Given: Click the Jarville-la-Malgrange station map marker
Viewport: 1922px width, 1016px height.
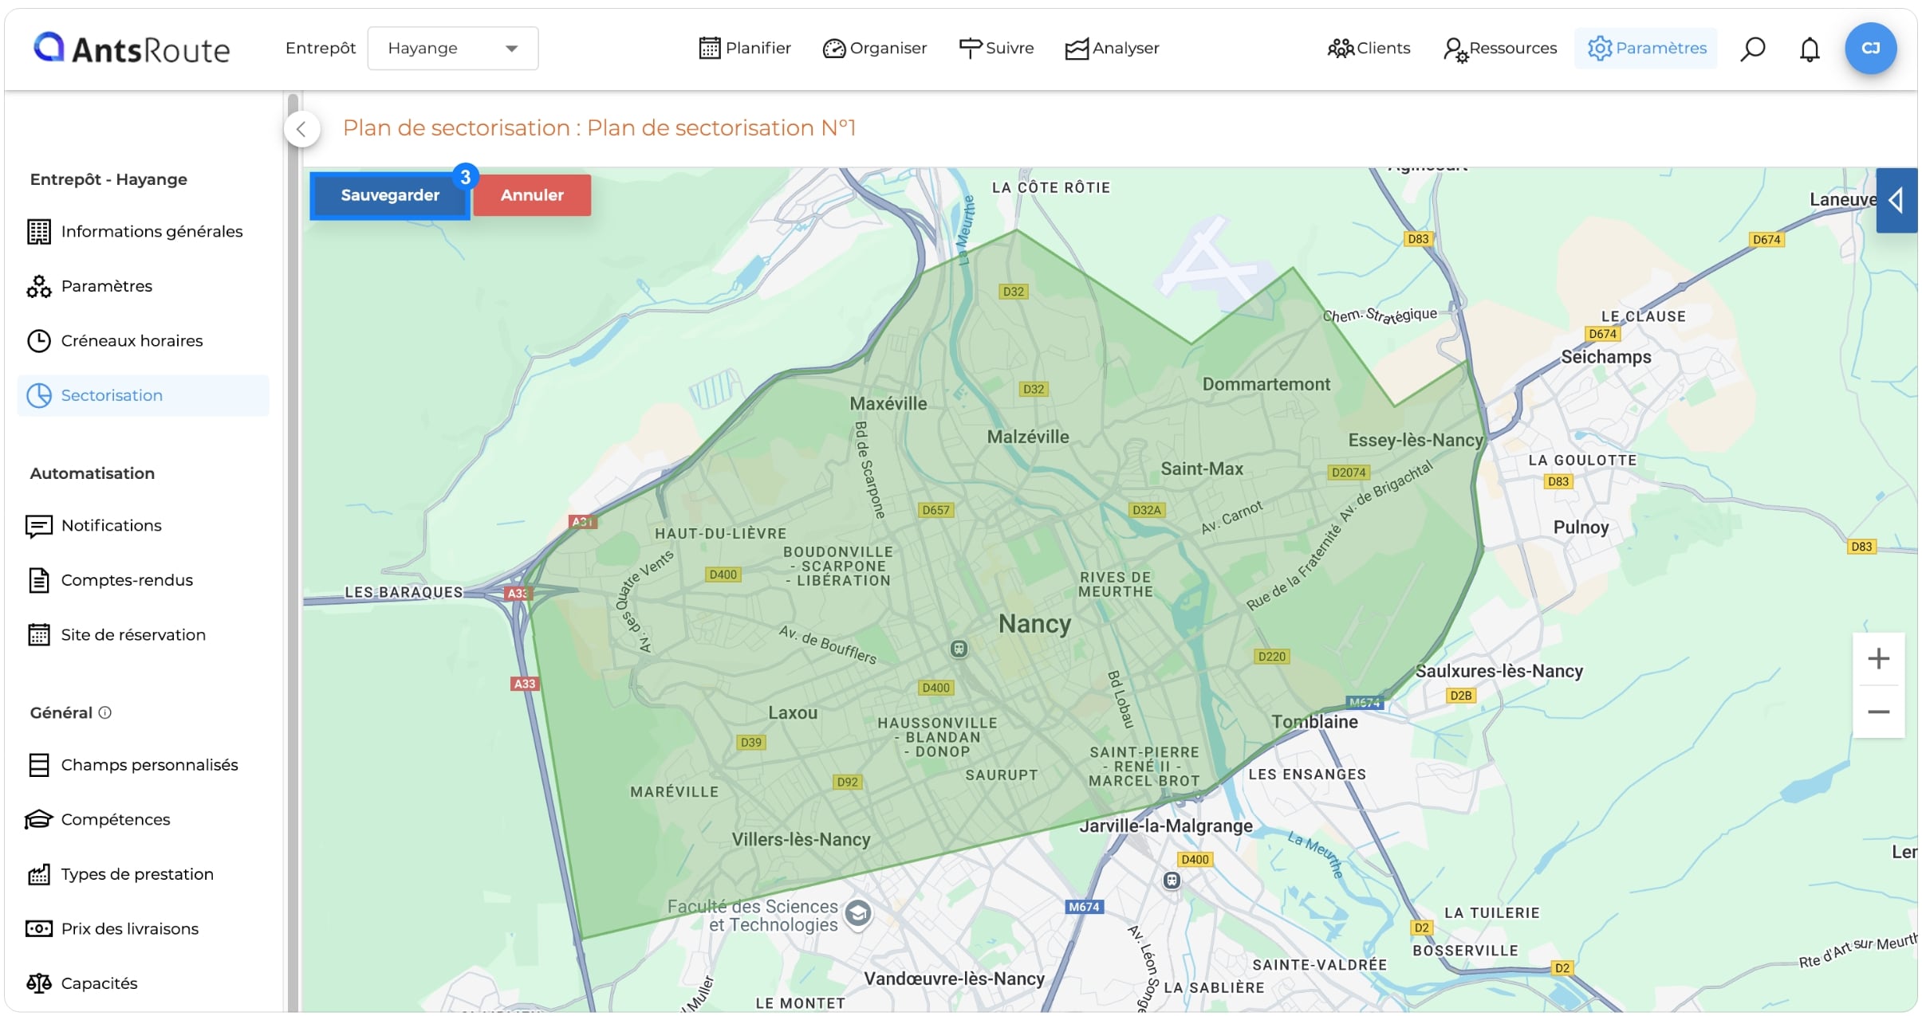Looking at the screenshot, I should 1171,881.
